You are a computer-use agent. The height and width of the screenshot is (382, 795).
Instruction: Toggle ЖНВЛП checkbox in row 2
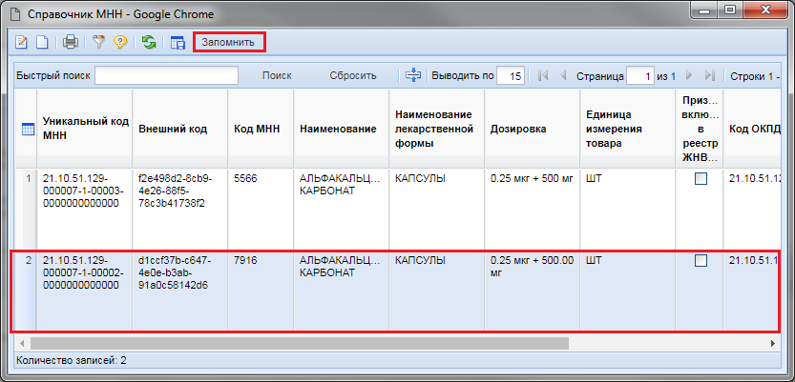click(x=701, y=261)
